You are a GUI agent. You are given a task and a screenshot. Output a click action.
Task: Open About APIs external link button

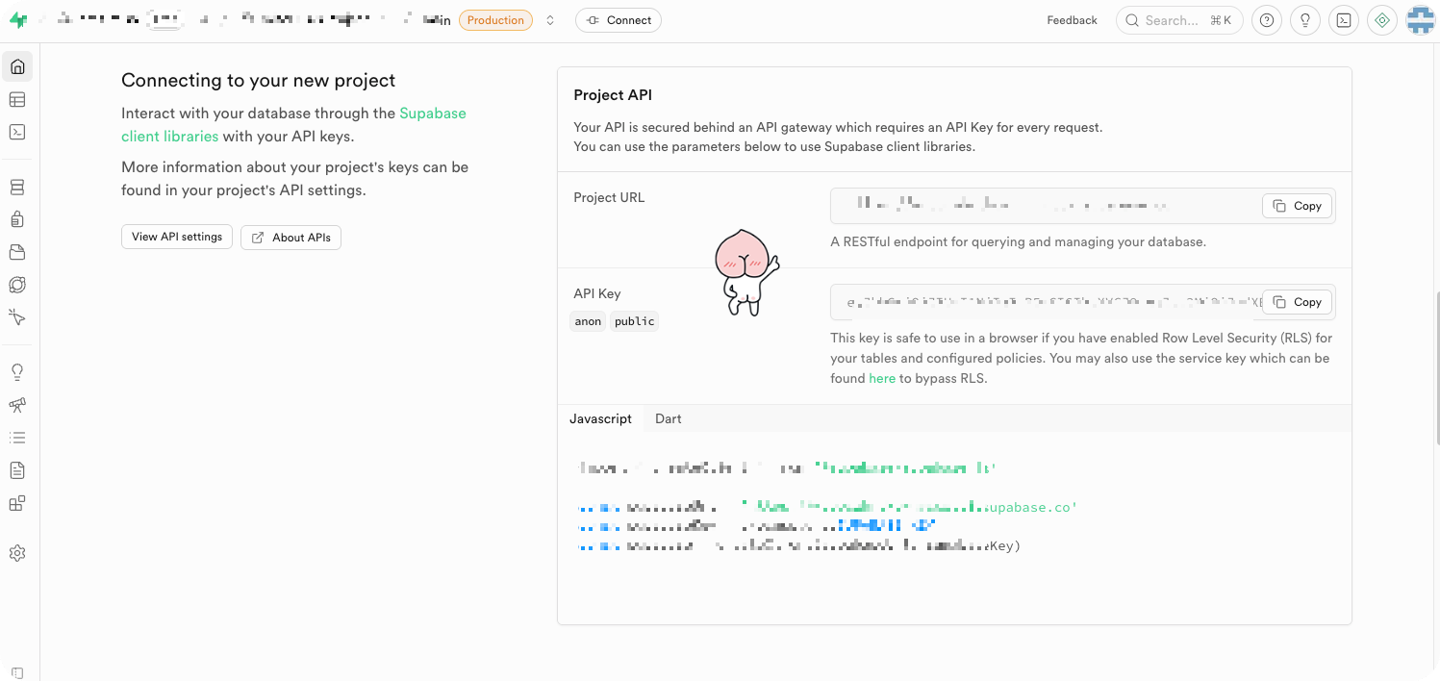291,238
